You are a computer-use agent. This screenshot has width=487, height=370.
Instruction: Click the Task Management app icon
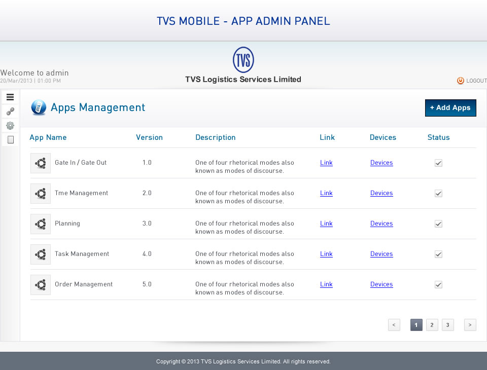click(41, 254)
